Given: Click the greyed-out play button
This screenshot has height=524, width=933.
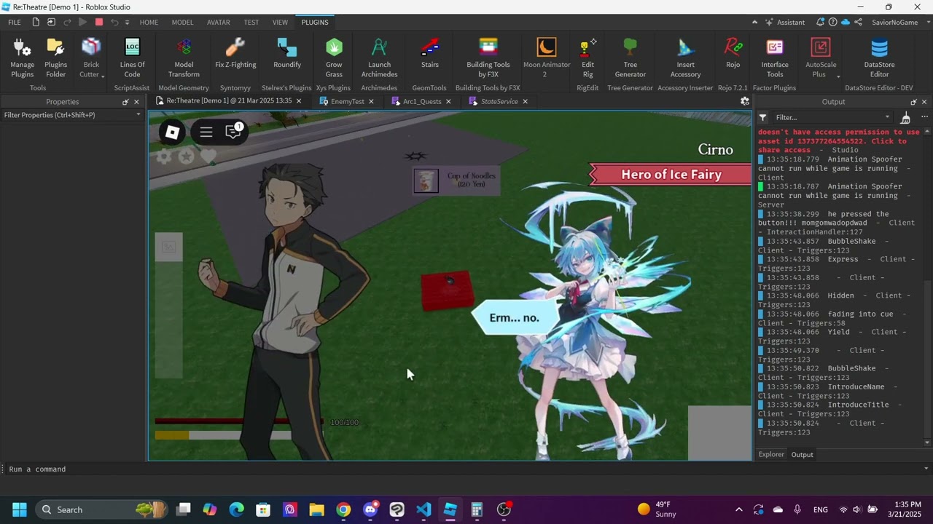Looking at the screenshot, I should (x=82, y=23).
